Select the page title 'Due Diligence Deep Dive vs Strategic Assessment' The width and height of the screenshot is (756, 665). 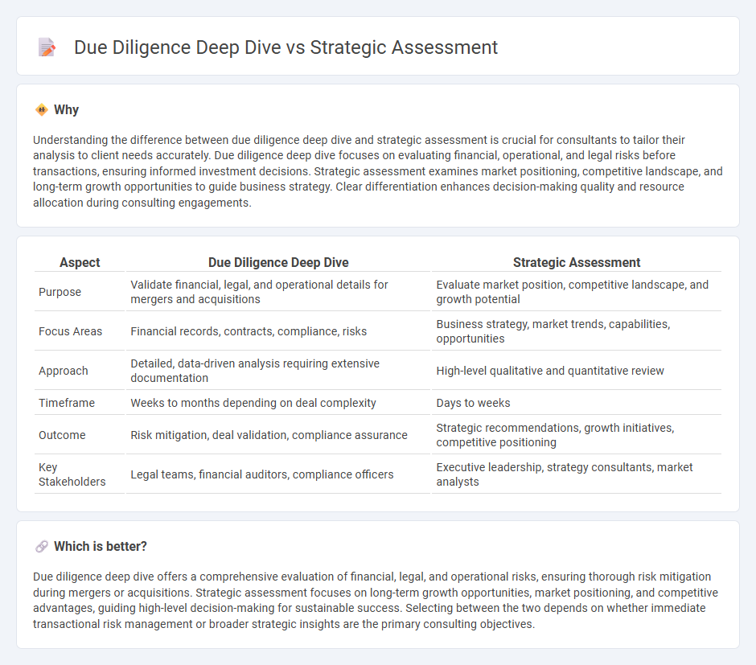[286, 47]
